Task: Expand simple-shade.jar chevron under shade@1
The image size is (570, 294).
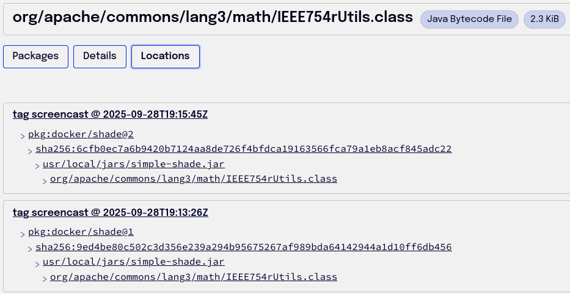Action: point(38,264)
